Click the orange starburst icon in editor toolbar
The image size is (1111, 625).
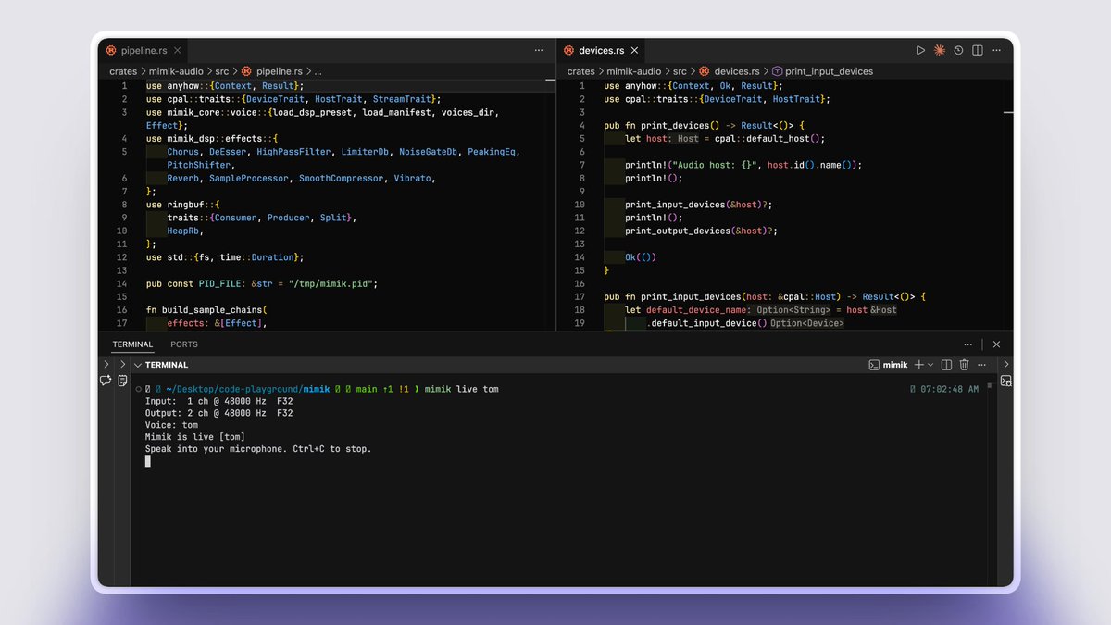click(939, 50)
